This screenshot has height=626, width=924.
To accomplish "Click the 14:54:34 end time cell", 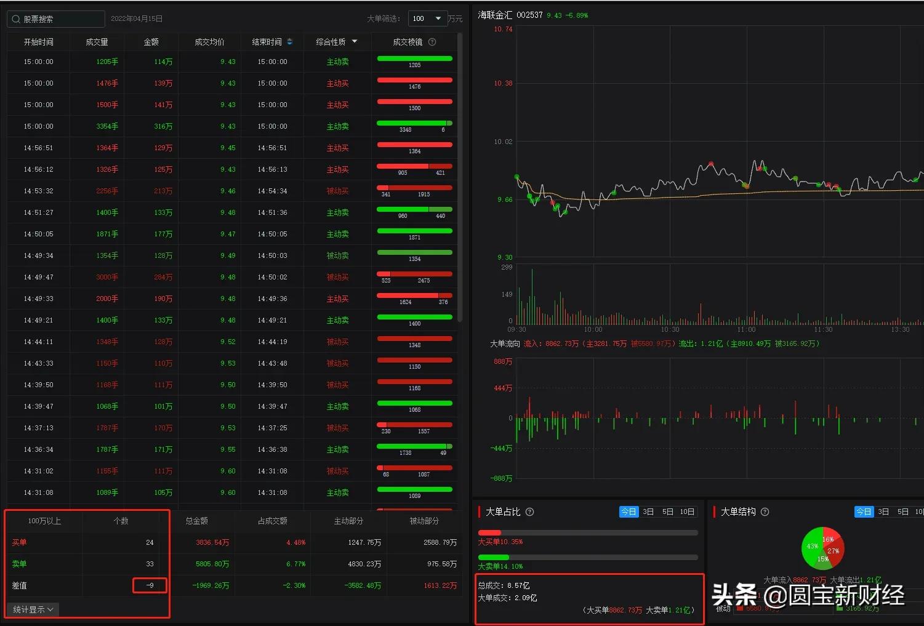I will tap(272, 191).
